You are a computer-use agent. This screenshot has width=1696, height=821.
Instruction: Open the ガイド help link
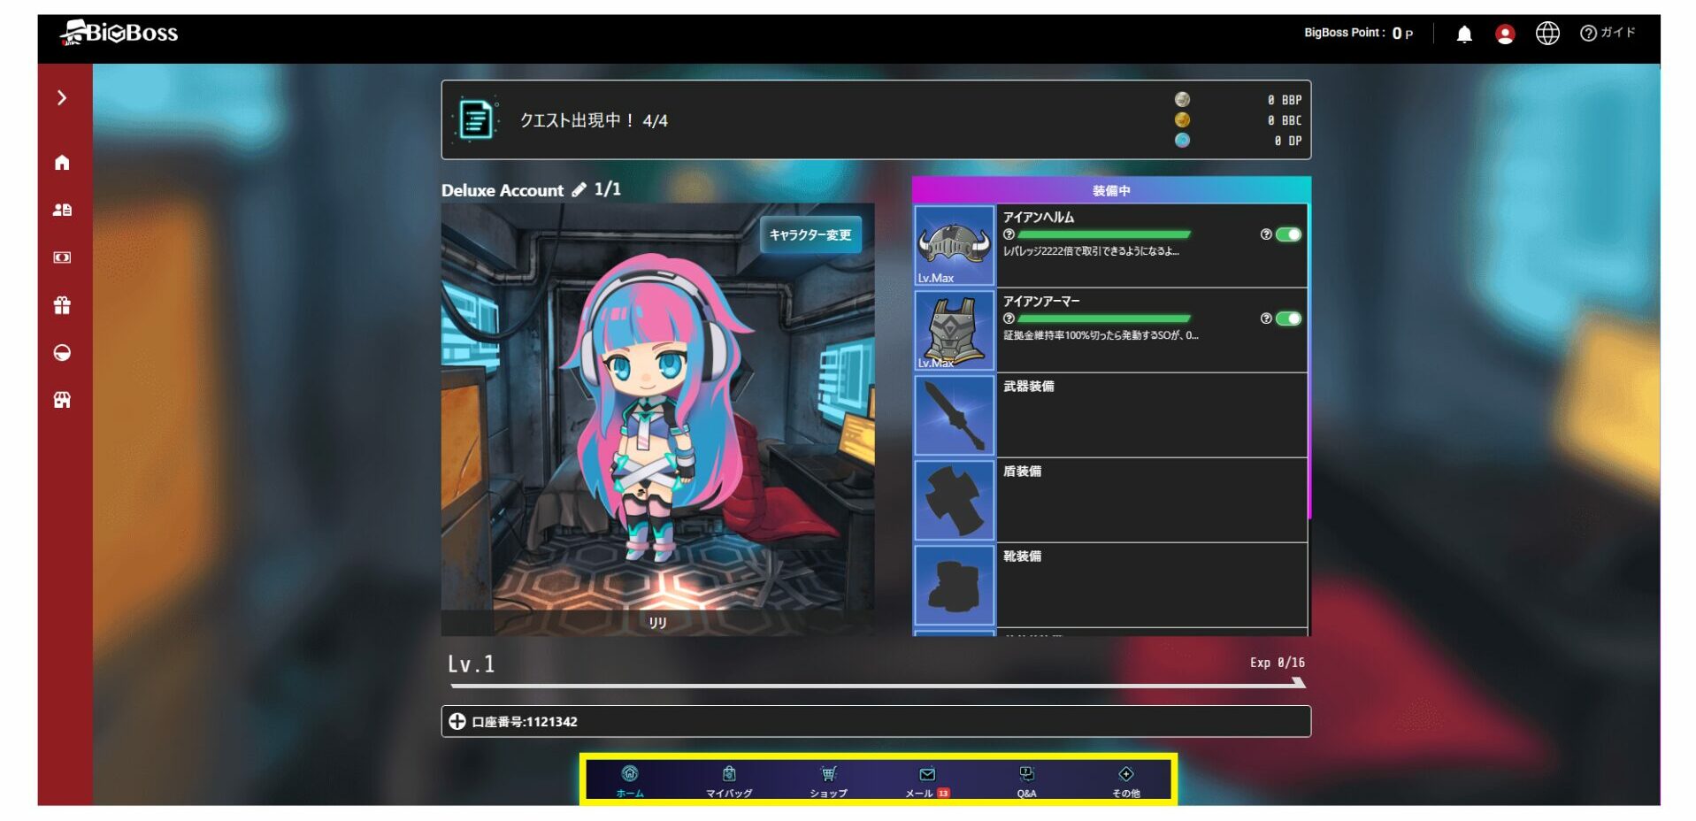[1608, 33]
